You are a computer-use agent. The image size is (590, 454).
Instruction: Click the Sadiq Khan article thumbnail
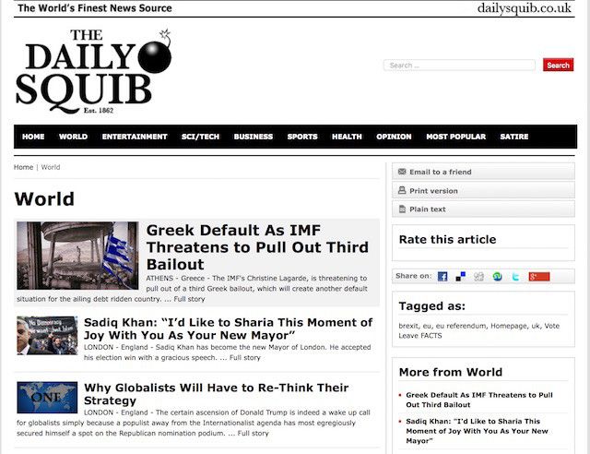pyautogui.click(x=47, y=335)
